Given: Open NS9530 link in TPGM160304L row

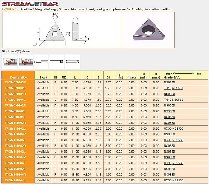Looking at the screenshot, I should (x=178, y=181).
